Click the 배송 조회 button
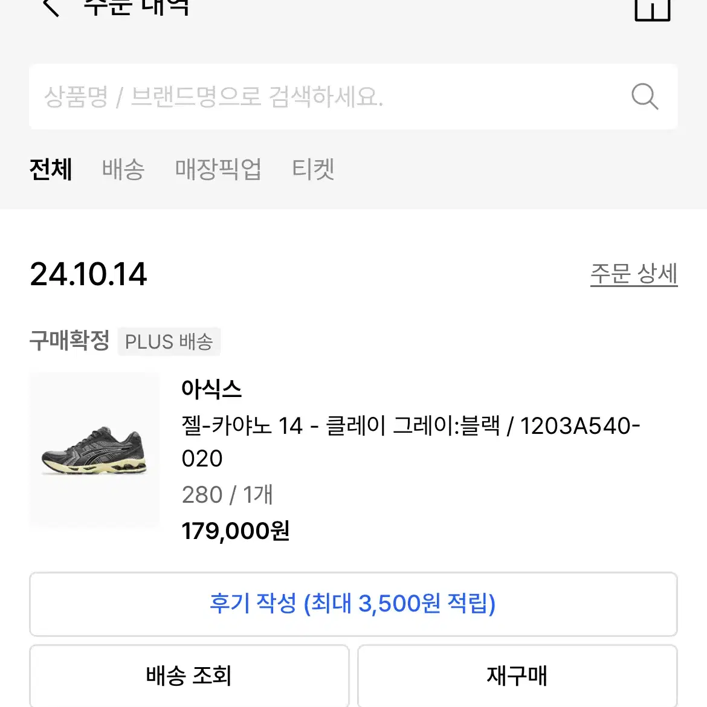707x707 pixels. click(x=189, y=676)
